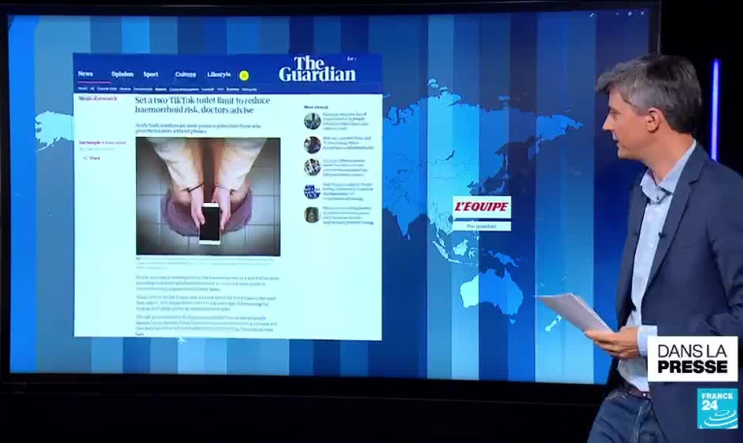Screen dimensions: 743x443
Task: Open the Culture section tab
Action: tap(186, 75)
